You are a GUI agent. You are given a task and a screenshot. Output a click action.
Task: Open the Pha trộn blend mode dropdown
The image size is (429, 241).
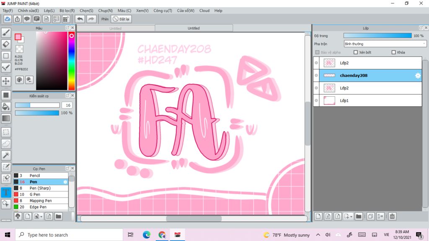[385, 44]
